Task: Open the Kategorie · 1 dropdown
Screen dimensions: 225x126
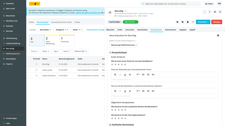Action: click(x=62, y=30)
